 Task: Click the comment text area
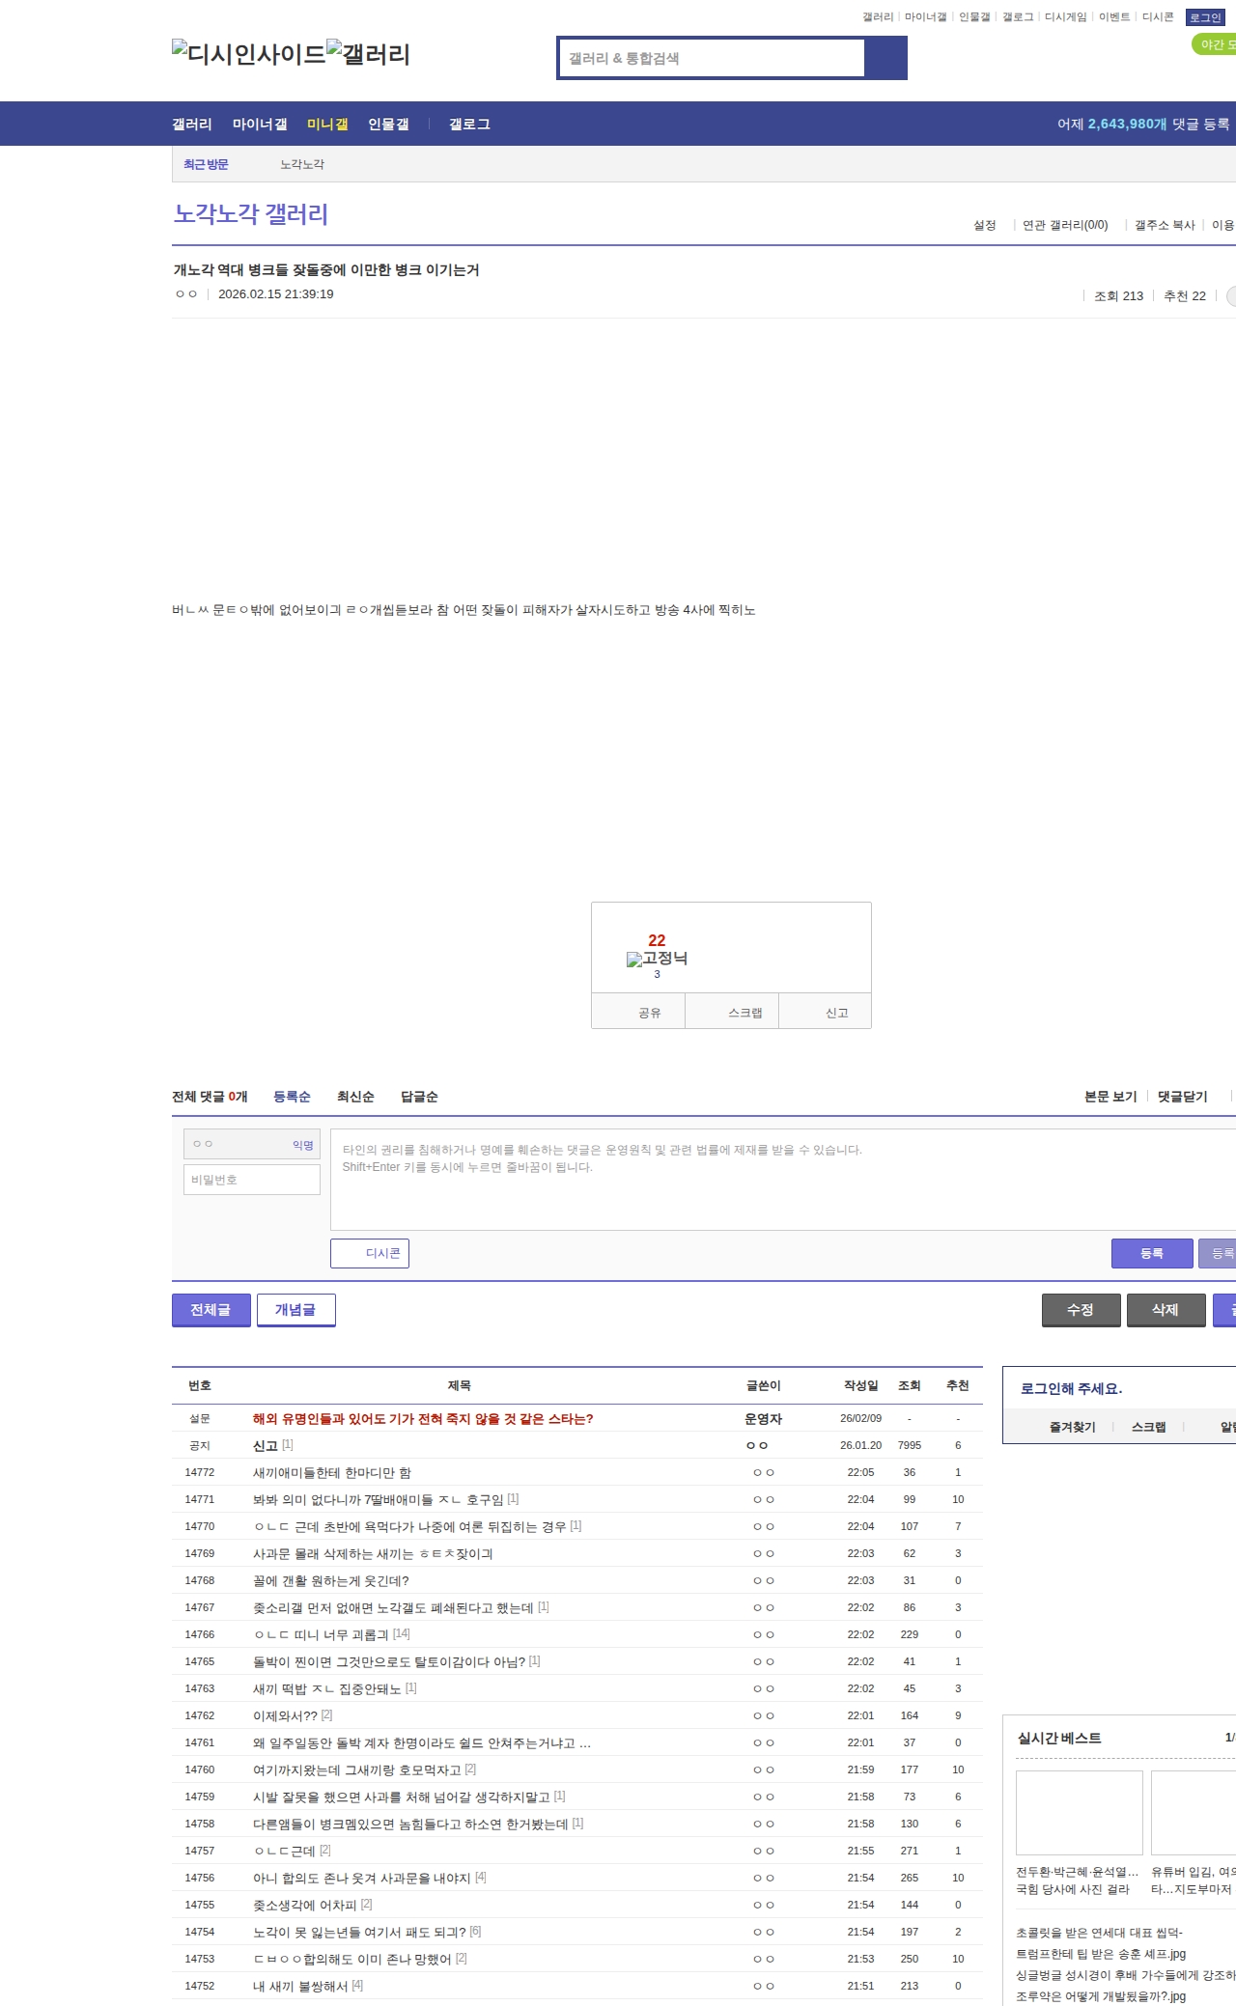[x=783, y=1180]
